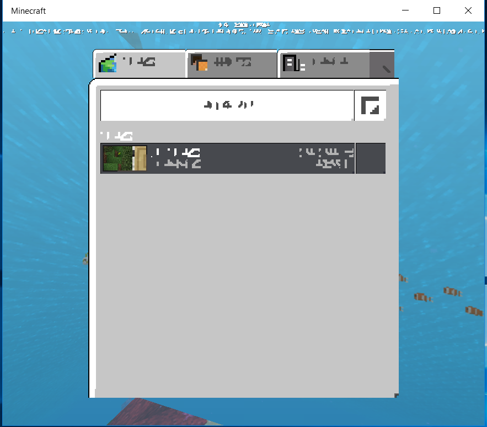This screenshot has height=427, width=487.
Task: Click the dark edit box beside the world row
Action: click(371, 158)
